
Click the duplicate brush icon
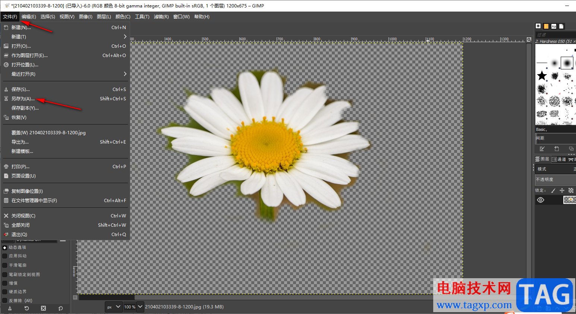point(571,149)
